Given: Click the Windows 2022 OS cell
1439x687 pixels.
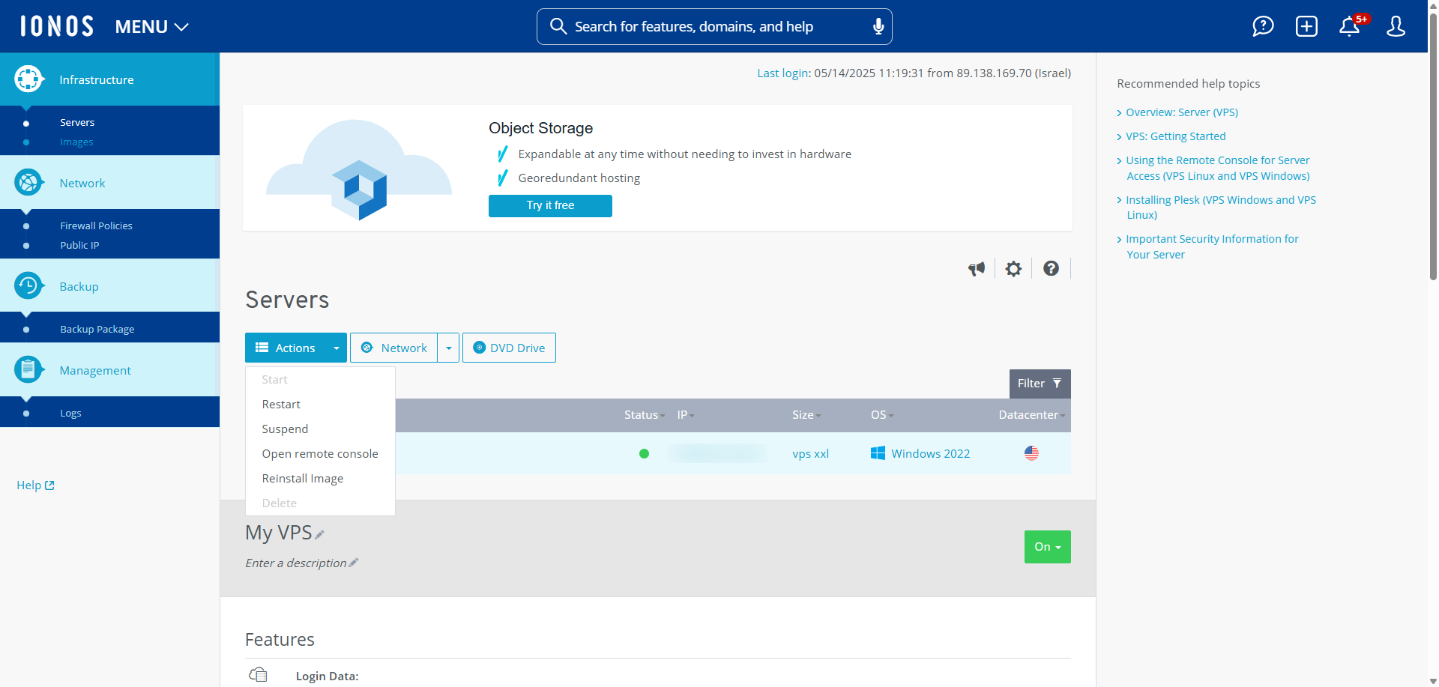Looking at the screenshot, I should (920, 453).
